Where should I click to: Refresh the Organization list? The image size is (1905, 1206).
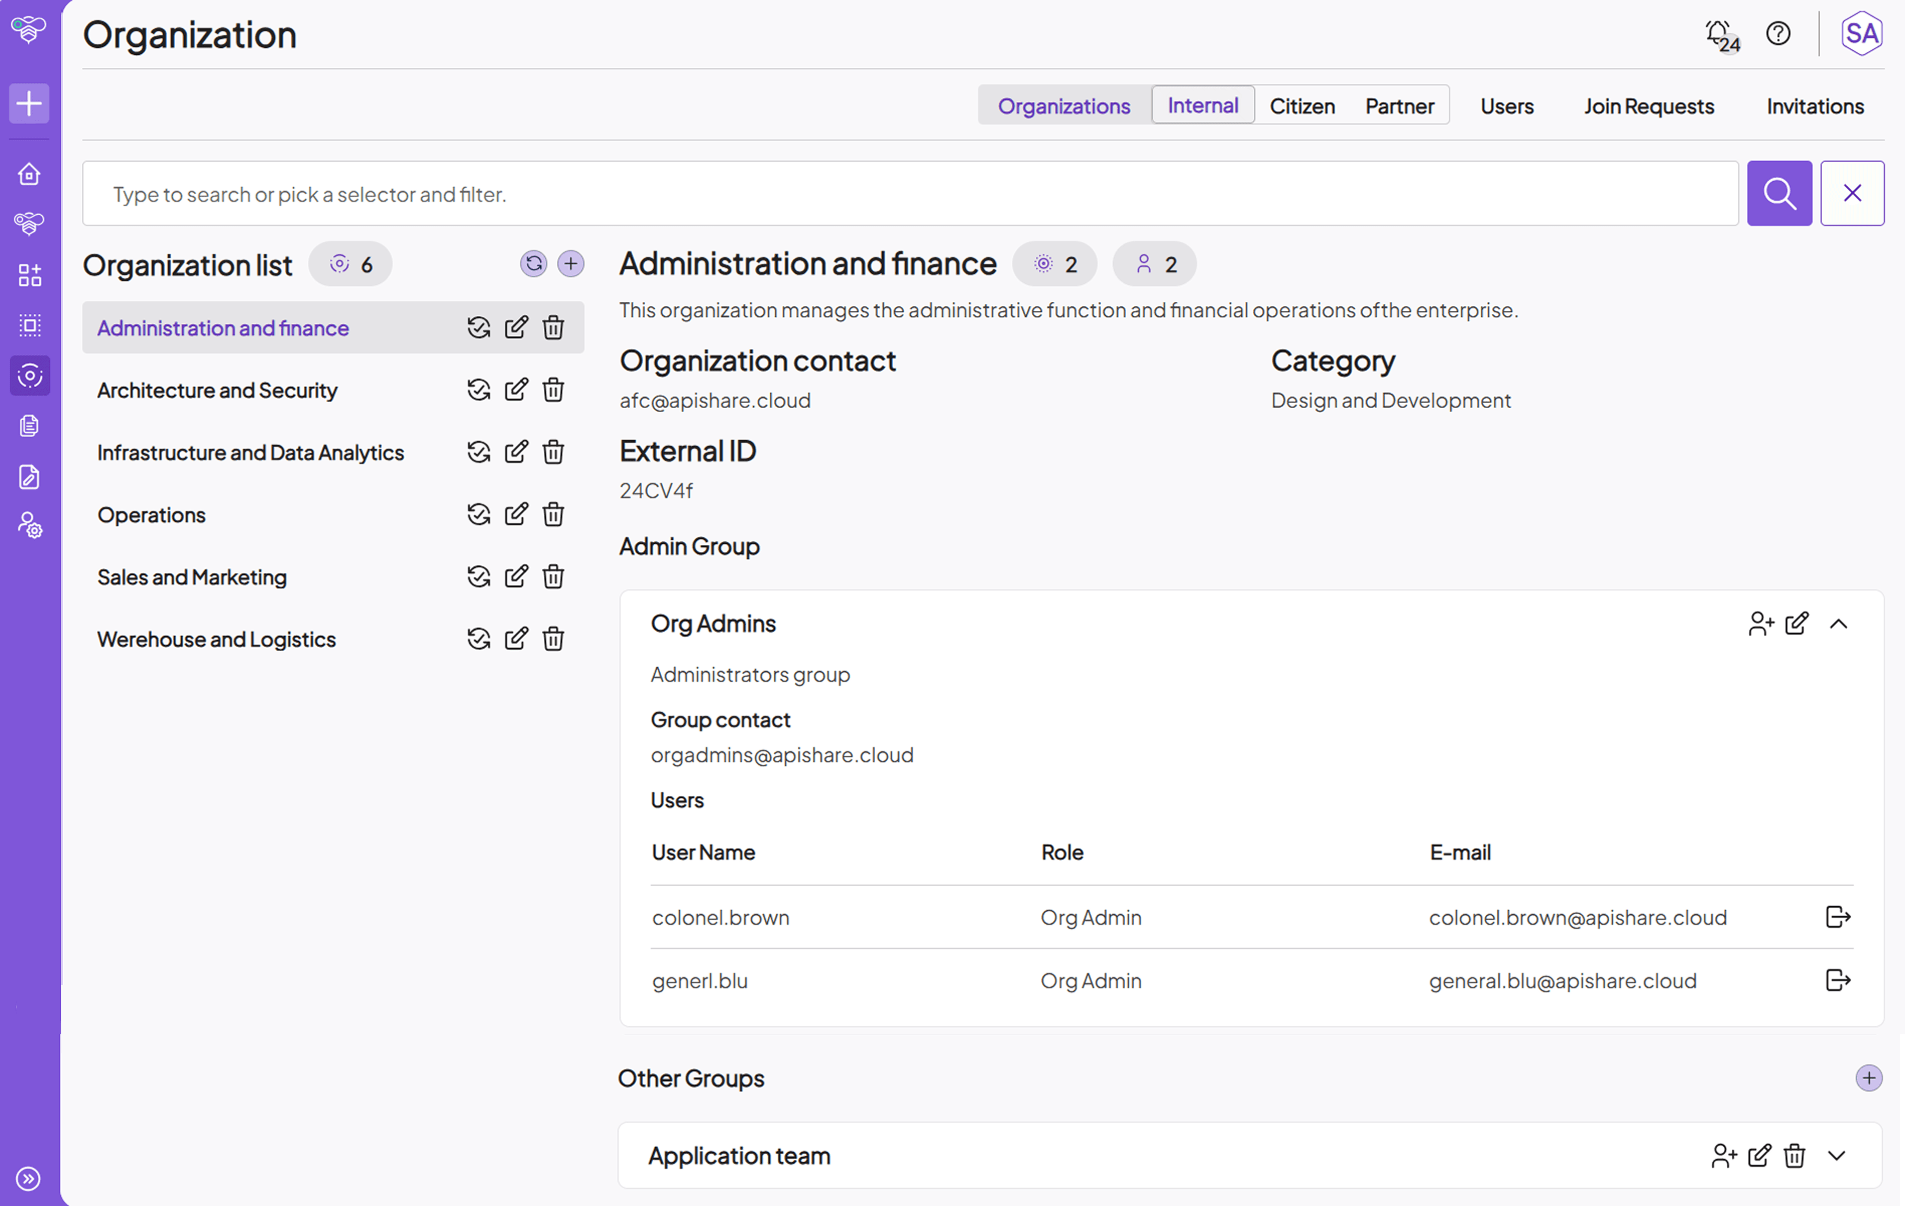tap(534, 264)
